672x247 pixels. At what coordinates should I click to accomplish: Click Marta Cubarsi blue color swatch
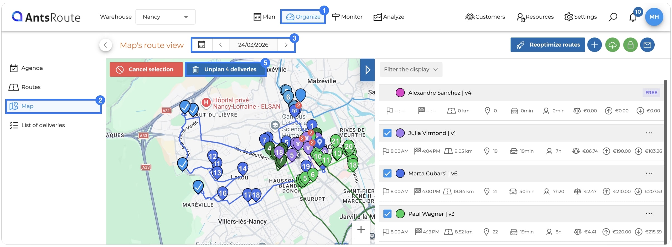(x=400, y=173)
